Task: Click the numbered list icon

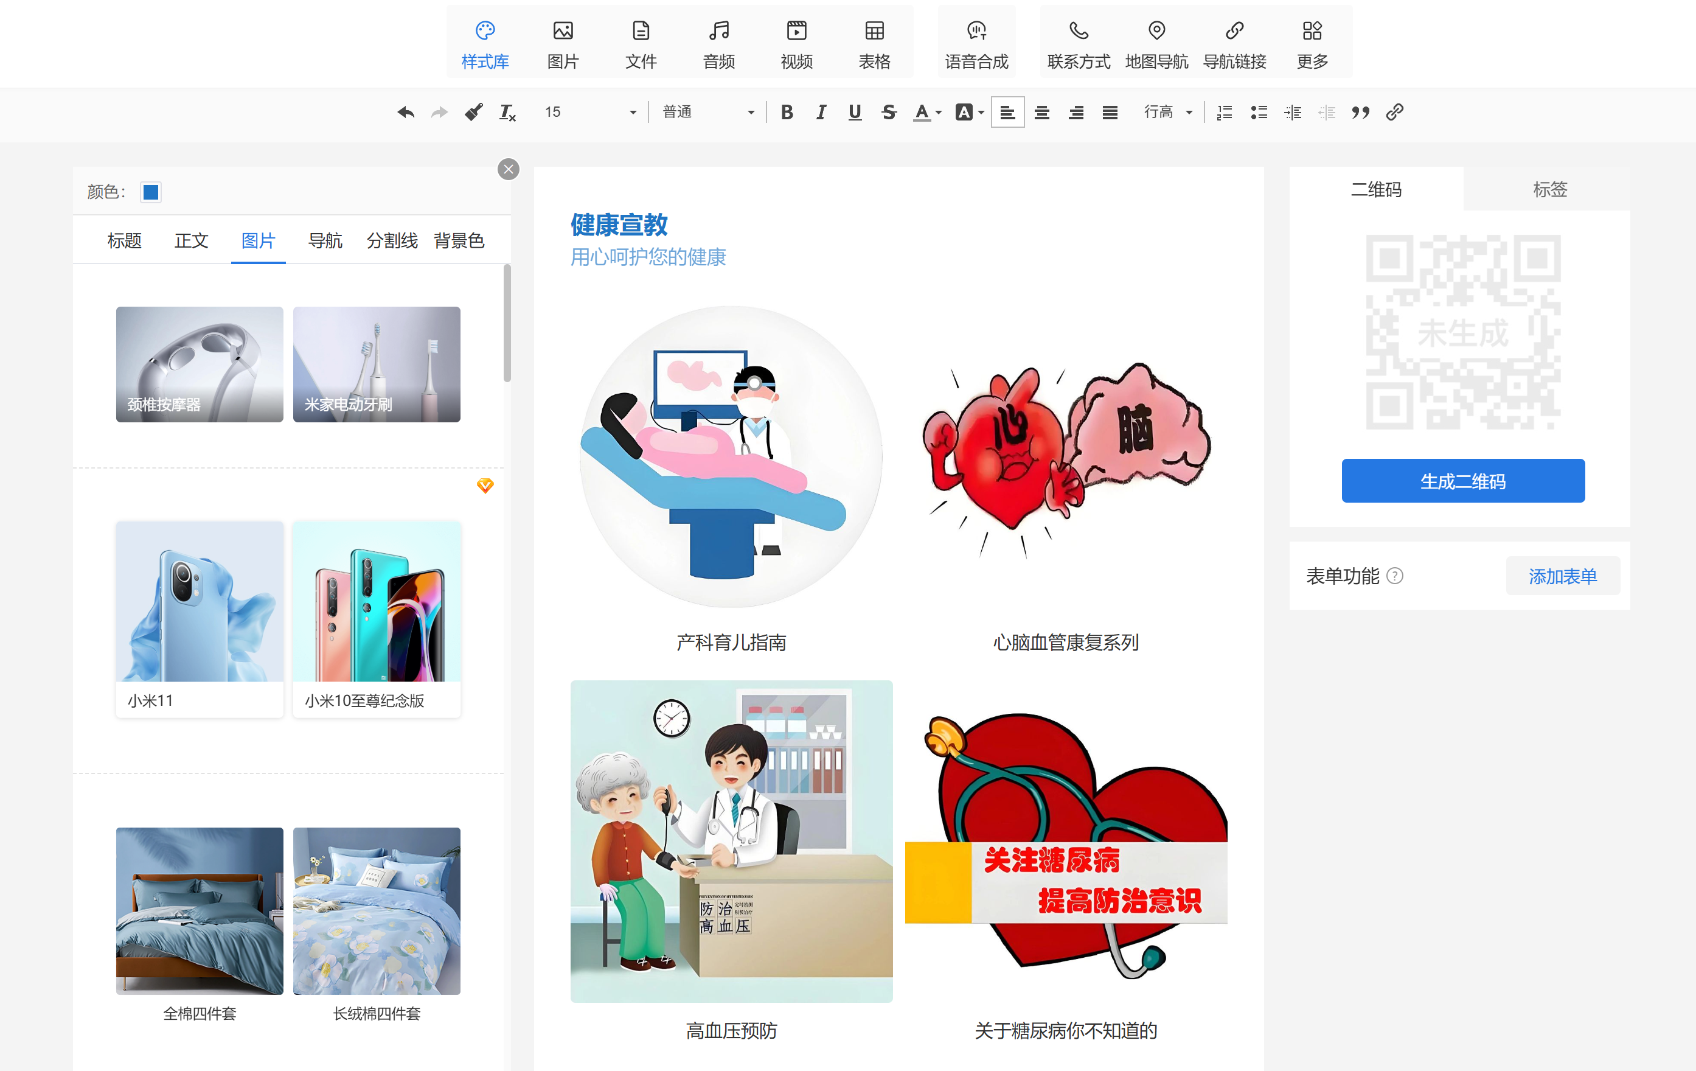Action: pyautogui.click(x=1224, y=112)
